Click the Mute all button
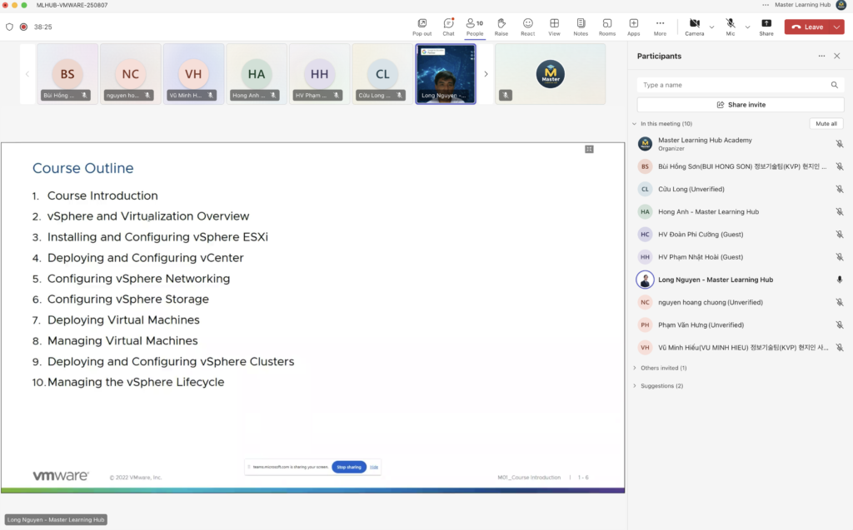Screen dimensions: 853x530 (x=826, y=123)
